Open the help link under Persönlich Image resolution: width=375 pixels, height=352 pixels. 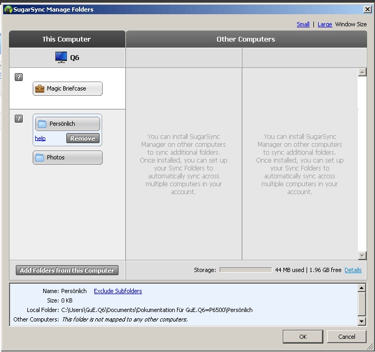tap(40, 138)
